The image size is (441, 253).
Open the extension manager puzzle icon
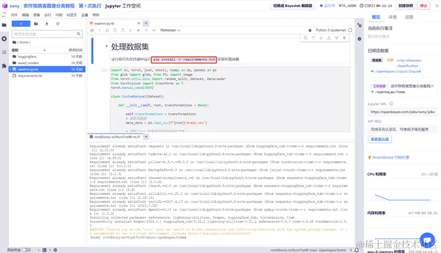pos(4,66)
